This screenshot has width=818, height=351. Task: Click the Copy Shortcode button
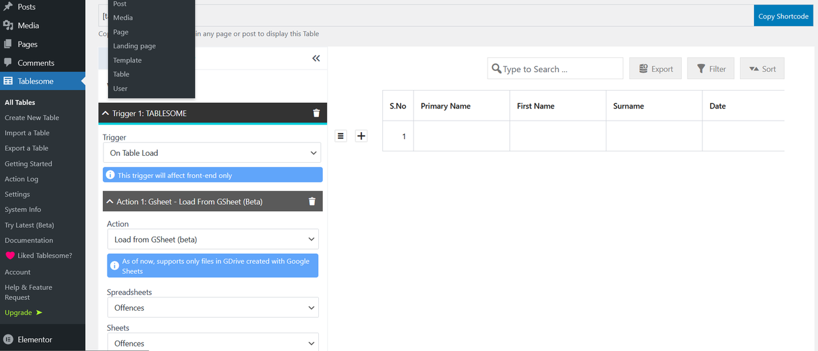(x=783, y=16)
